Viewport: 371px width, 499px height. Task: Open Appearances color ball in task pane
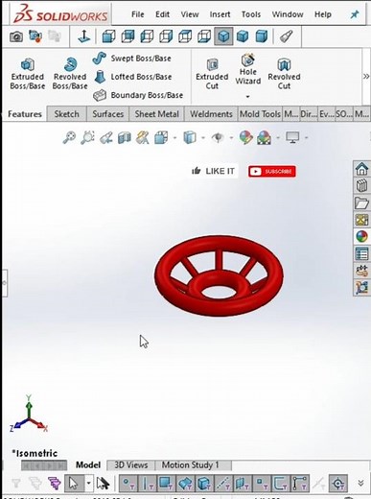pyautogui.click(x=361, y=237)
